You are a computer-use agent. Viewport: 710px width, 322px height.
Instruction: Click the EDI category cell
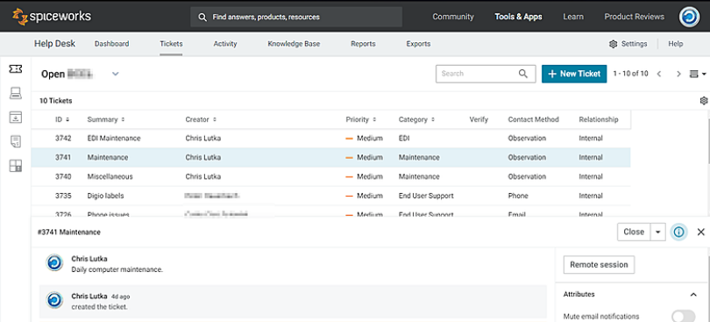pyautogui.click(x=404, y=139)
